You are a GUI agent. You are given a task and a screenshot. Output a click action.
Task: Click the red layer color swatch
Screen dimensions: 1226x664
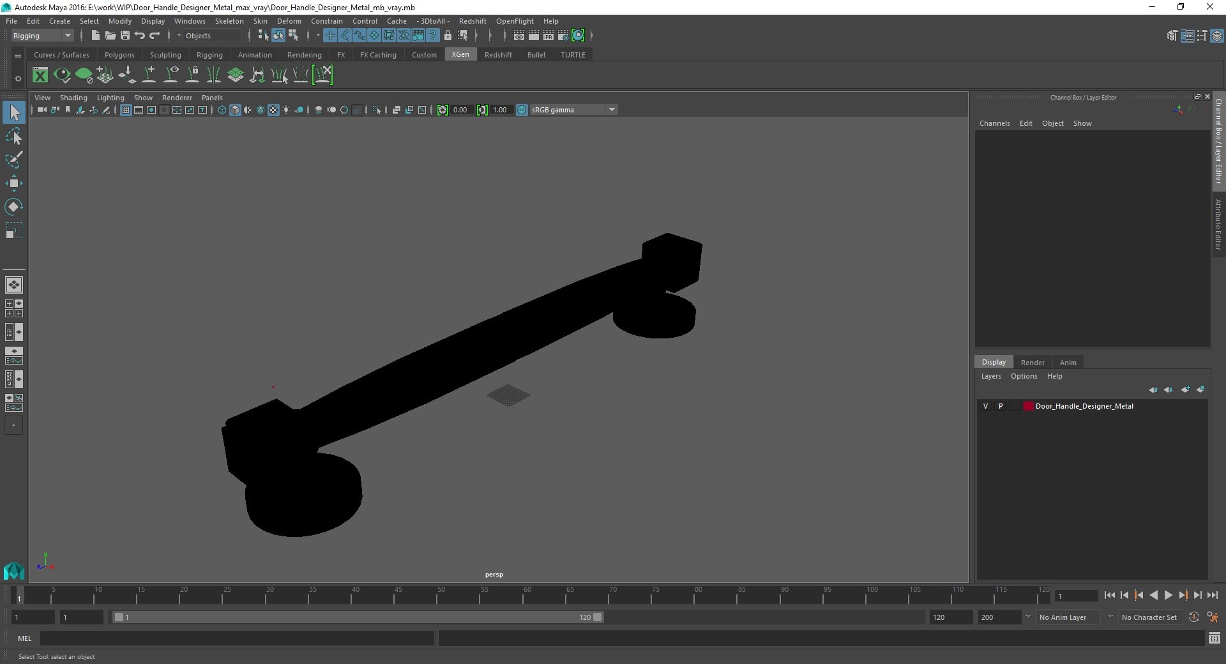(1028, 406)
